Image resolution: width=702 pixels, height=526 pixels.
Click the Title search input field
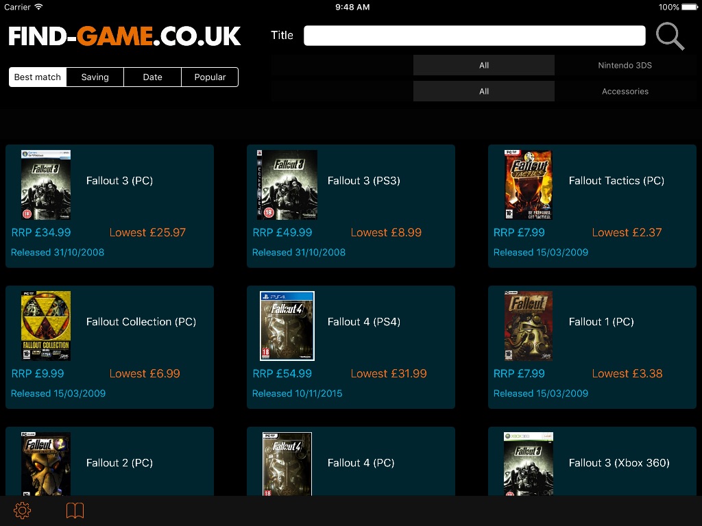pos(474,36)
